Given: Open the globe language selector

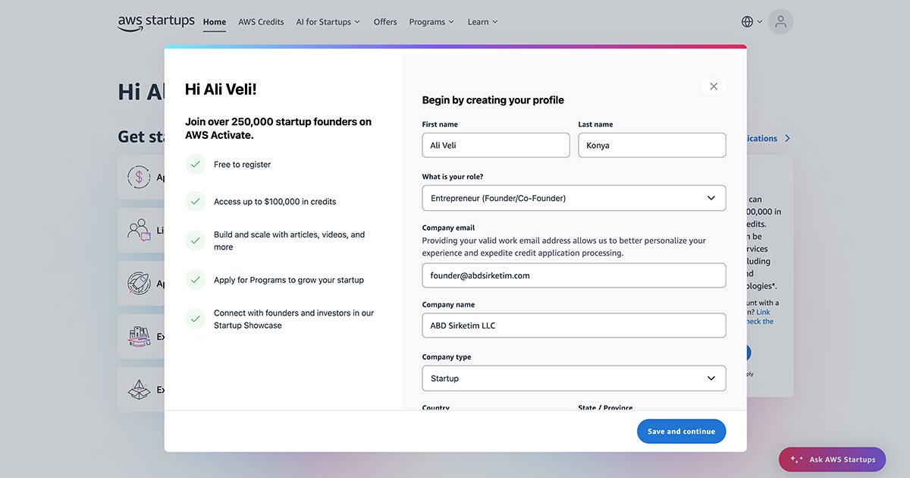Looking at the screenshot, I should [752, 22].
